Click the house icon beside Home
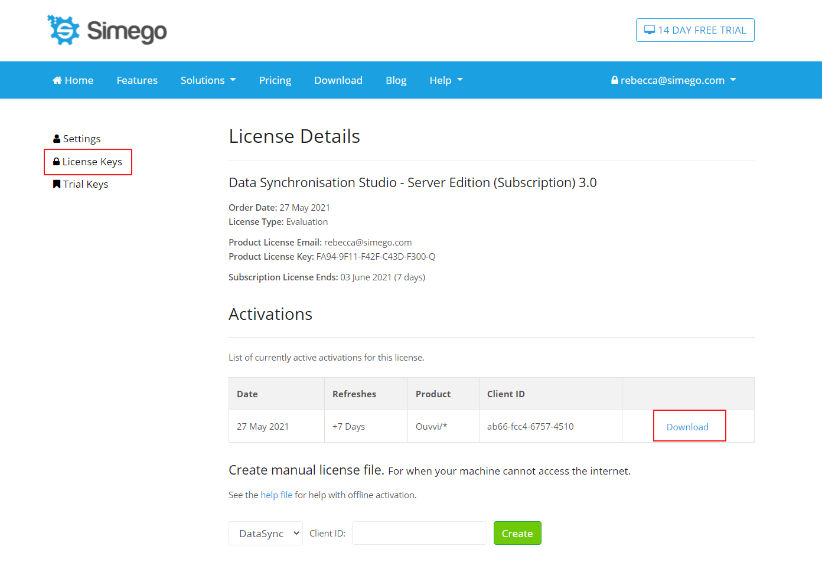This screenshot has width=822, height=569. click(x=57, y=80)
